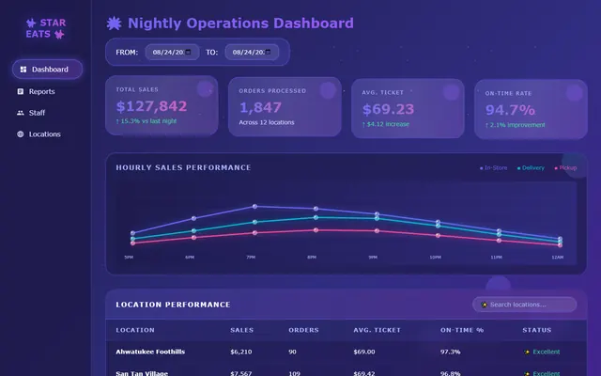Toggle the In-Store legend series
601x376 pixels.
493,168
